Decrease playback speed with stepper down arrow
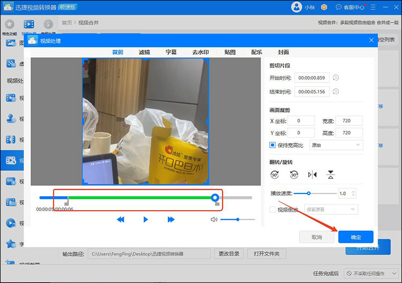This screenshot has height=283, width=402. click(x=353, y=195)
